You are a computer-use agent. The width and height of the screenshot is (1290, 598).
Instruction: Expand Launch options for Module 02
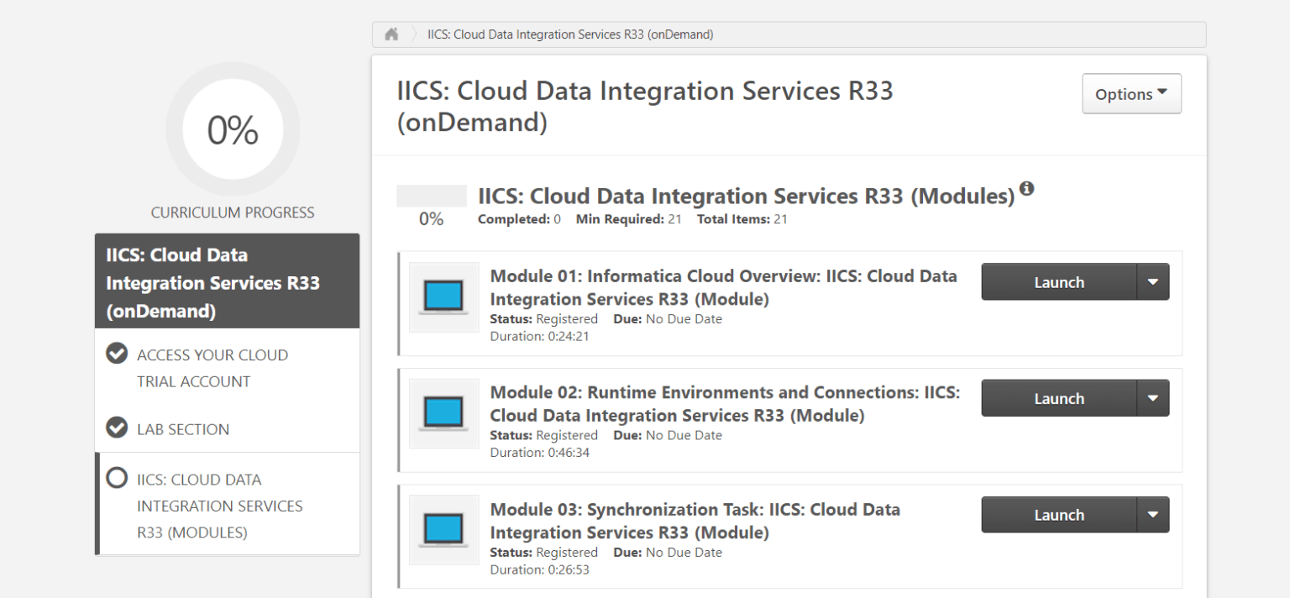[1154, 397]
